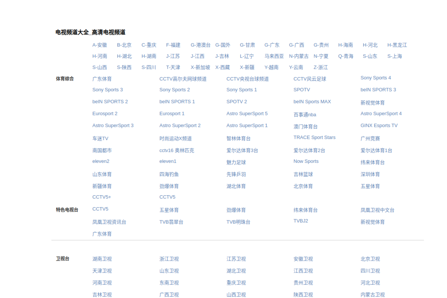Open T-天津 region link
The image size is (447, 298).
(x=173, y=67)
